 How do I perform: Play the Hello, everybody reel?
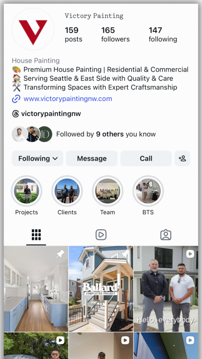166,289
